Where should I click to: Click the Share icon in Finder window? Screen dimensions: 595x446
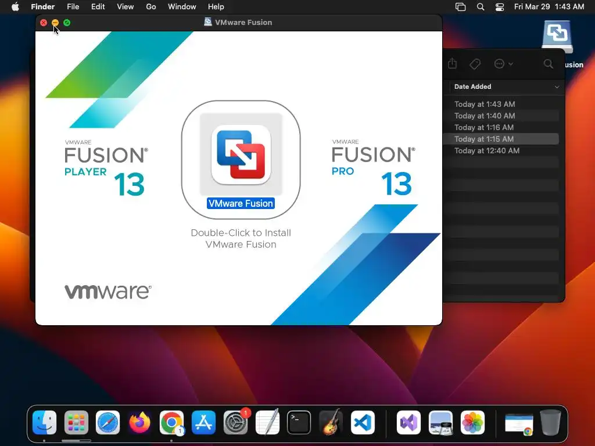click(x=452, y=64)
